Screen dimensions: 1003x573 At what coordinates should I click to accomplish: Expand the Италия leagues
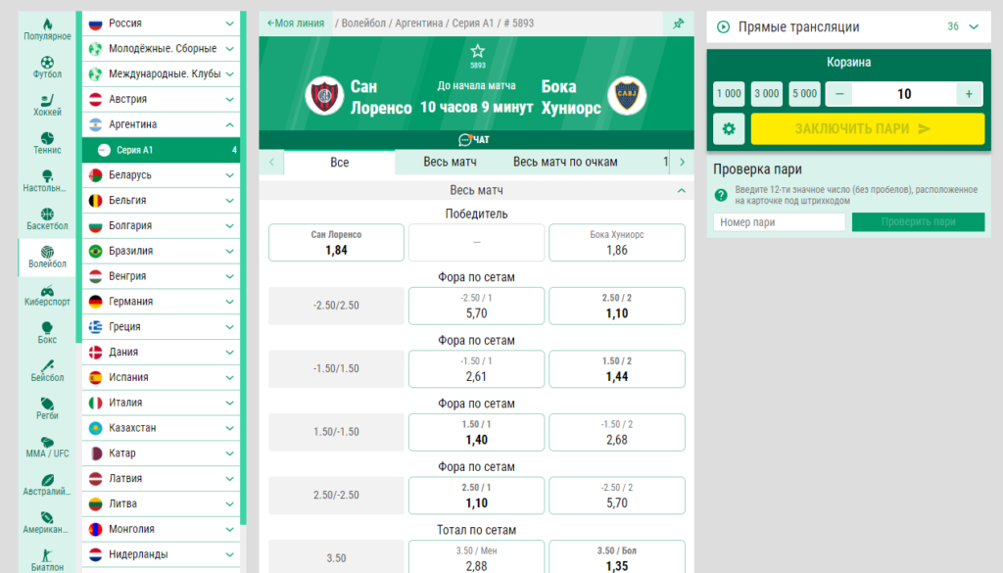[162, 403]
